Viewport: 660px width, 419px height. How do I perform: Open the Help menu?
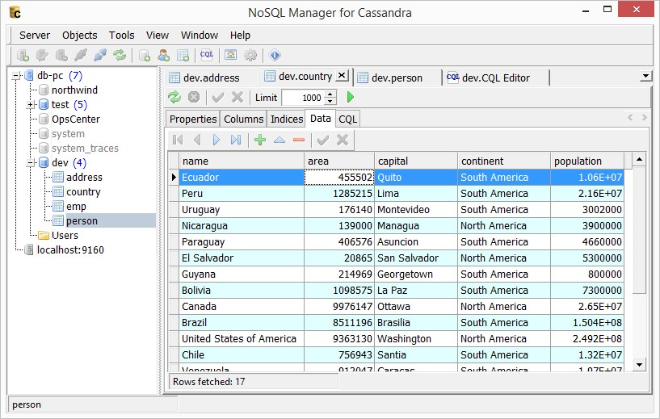click(240, 36)
